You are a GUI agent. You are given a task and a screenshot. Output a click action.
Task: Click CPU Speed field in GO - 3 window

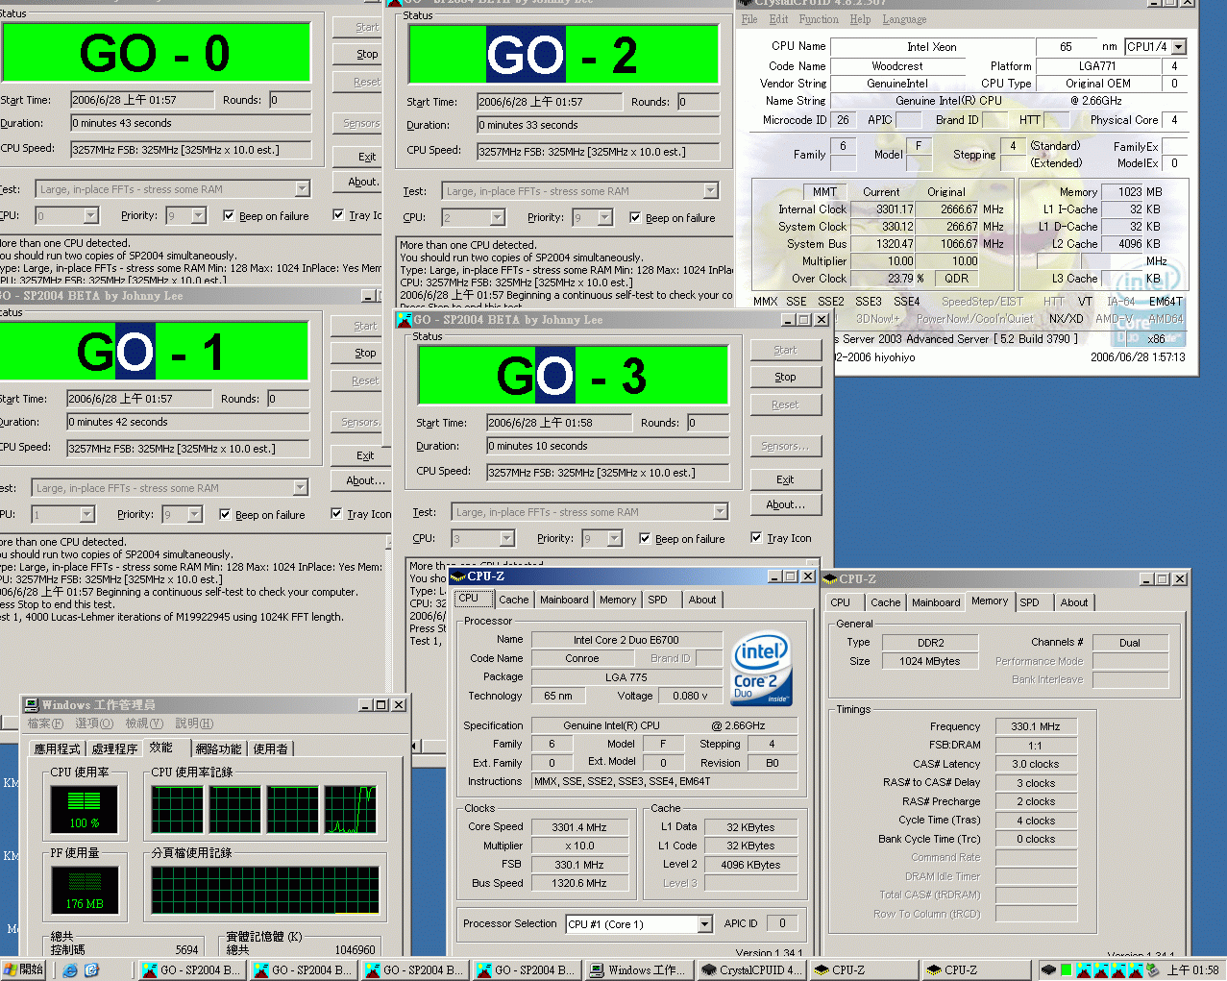[607, 473]
